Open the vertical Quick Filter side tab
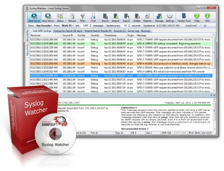This screenshot has height=171, width=224. 27,50
